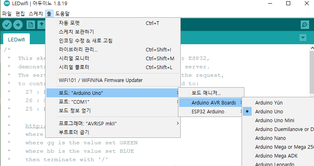Expand the Arduino AVR Boards submenu
The width and height of the screenshot is (314, 166).
(x=211, y=103)
